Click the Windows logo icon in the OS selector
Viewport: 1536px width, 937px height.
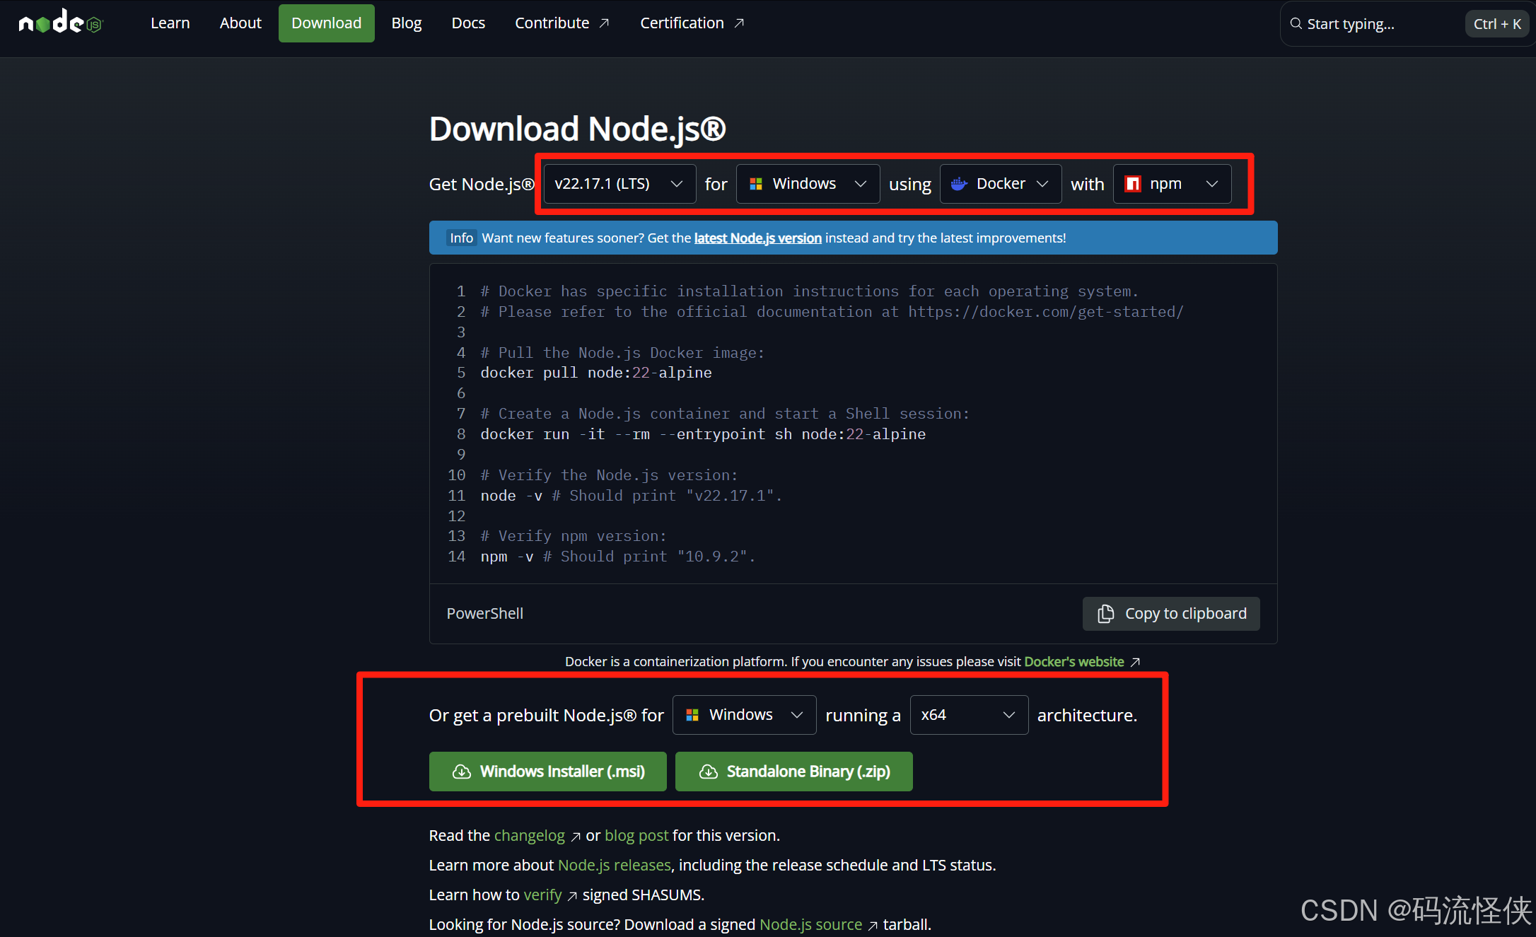click(x=756, y=183)
